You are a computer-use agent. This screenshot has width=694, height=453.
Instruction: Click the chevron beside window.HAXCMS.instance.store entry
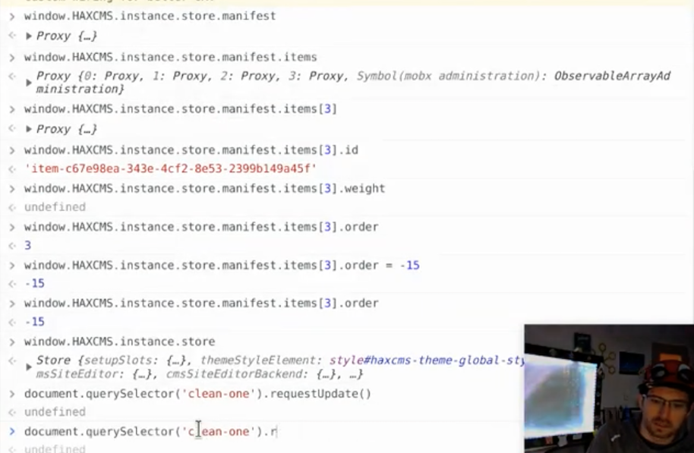pyautogui.click(x=11, y=340)
